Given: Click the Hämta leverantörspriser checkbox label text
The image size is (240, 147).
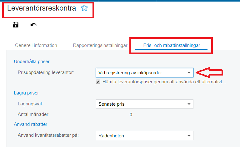Looking at the screenshot, I should tap(164, 82).
